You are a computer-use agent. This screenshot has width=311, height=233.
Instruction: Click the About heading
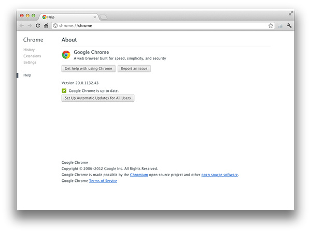point(69,40)
